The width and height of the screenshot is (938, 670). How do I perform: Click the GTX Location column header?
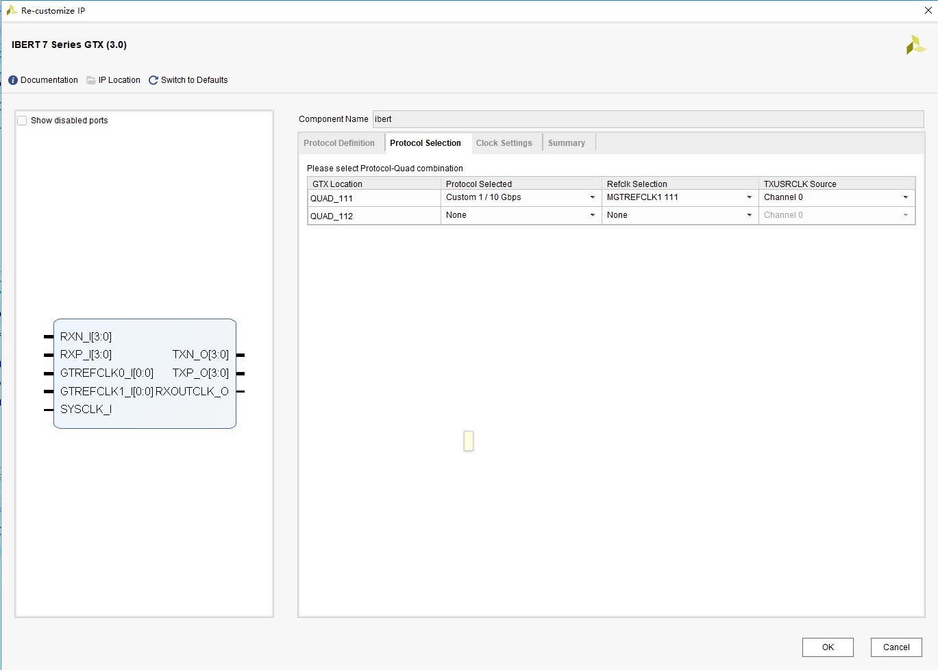374,184
